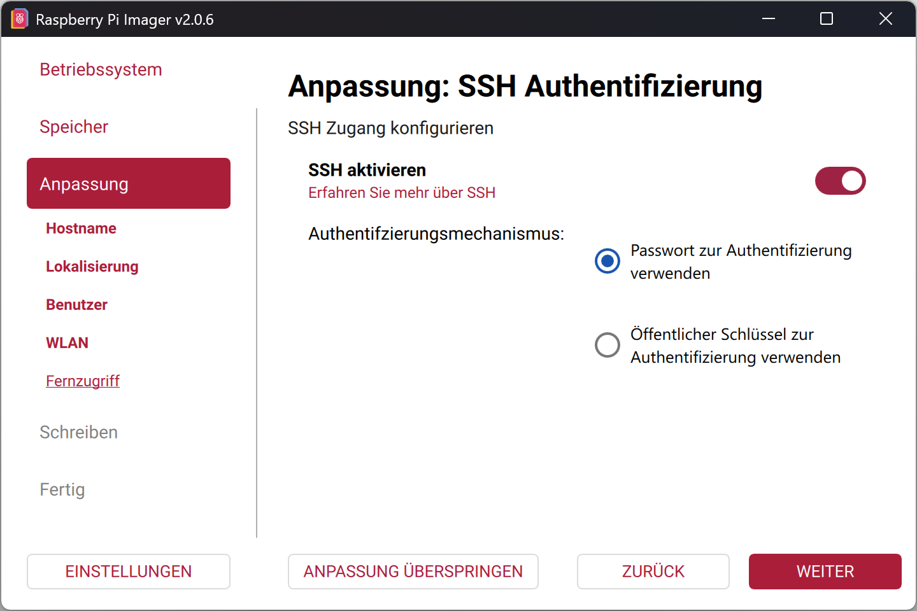This screenshot has height=611, width=917.
Task: Go to the Speicher step
Action: pyautogui.click(x=74, y=127)
